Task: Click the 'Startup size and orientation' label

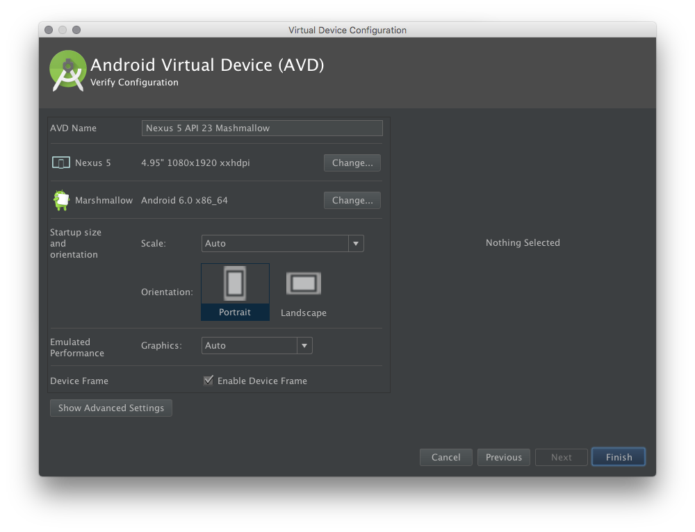Action: coord(76,243)
